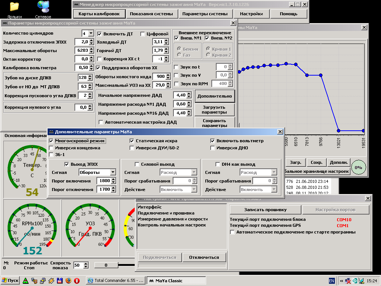The height and width of the screenshot is (286, 381).
Task: Click the Дополнительные параметры MaYa title icon
Action: [x=51, y=132]
